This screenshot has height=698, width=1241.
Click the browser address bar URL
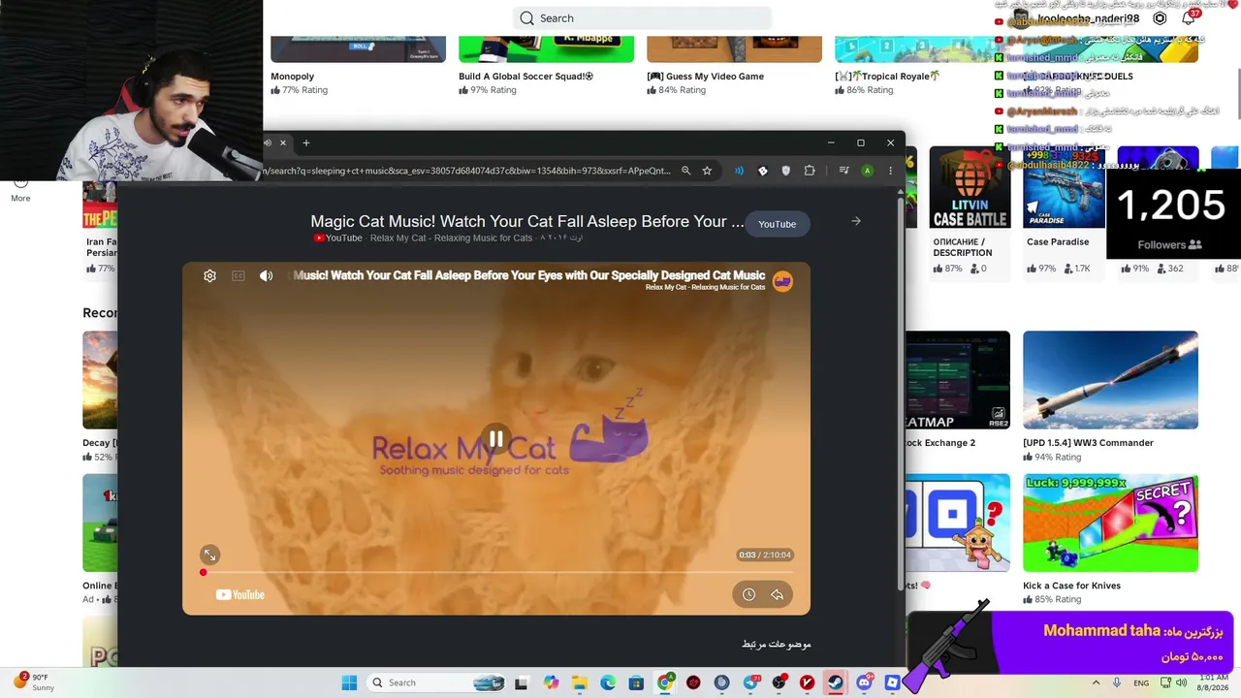pyautogui.click(x=465, y=171)
